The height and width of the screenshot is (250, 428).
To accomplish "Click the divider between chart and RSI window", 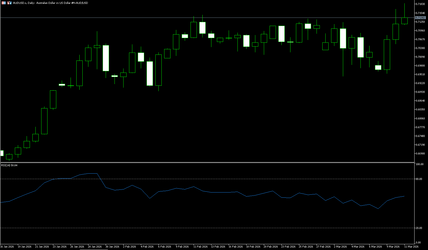I will 206,163.
